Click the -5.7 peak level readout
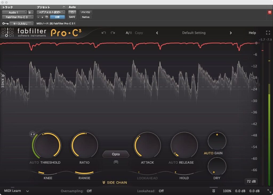Screen dimensions: 273x195 (x=262, y=40)
